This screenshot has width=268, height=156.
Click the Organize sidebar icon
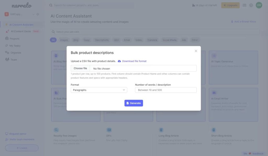click(7, 53)
